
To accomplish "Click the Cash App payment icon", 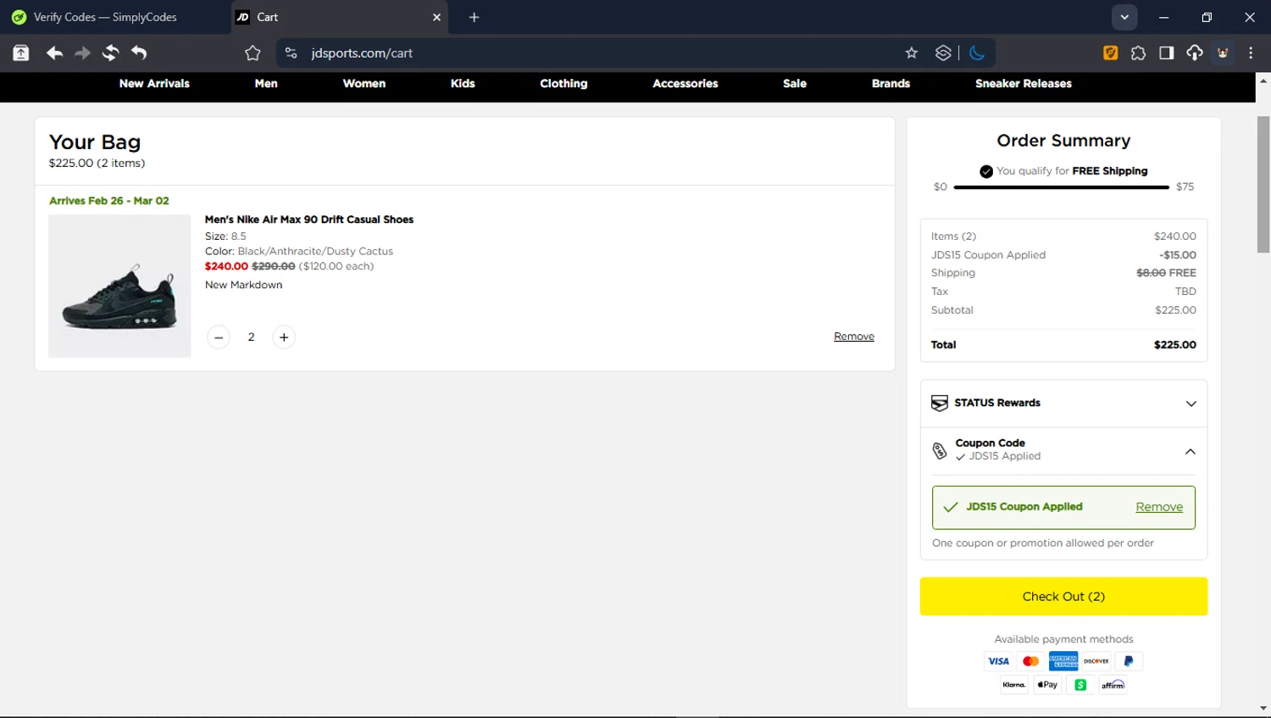I will tap(1080, 685).
